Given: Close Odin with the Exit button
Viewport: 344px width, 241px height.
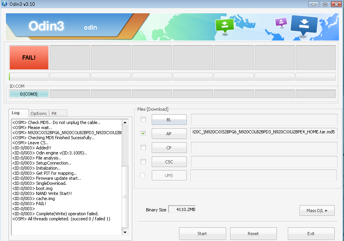Looking at the screenshot, I should pyautogui.click(x=311, y=234).
